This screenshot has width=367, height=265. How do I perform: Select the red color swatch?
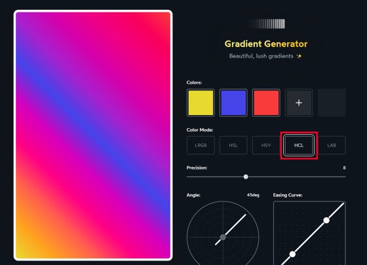[x=266, y=103]
